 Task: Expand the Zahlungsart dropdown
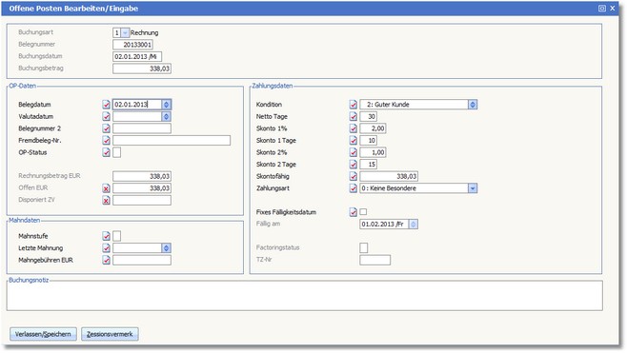[x=473, y=188]
